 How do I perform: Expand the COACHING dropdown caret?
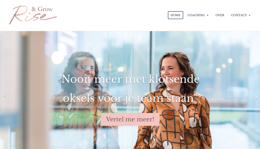(x=208, y=15)
